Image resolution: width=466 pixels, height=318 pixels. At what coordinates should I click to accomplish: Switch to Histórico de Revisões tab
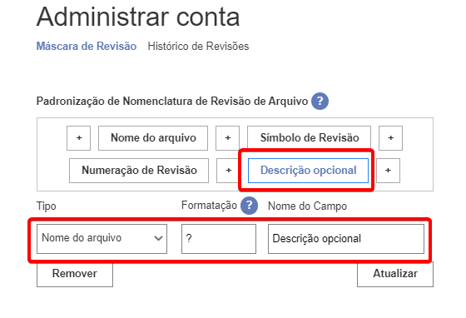(198, 46)
